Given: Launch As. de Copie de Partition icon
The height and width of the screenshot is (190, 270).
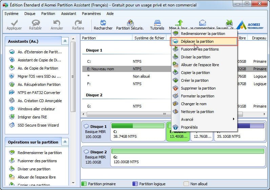Looking at the screenshot, I should [12, 68].
